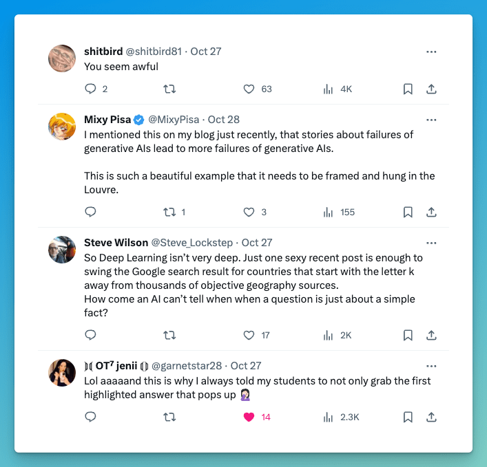487x467 pixels.
Task: Retweet shitbird's 'You seem awful' post
Action: (x=169, y=89)
